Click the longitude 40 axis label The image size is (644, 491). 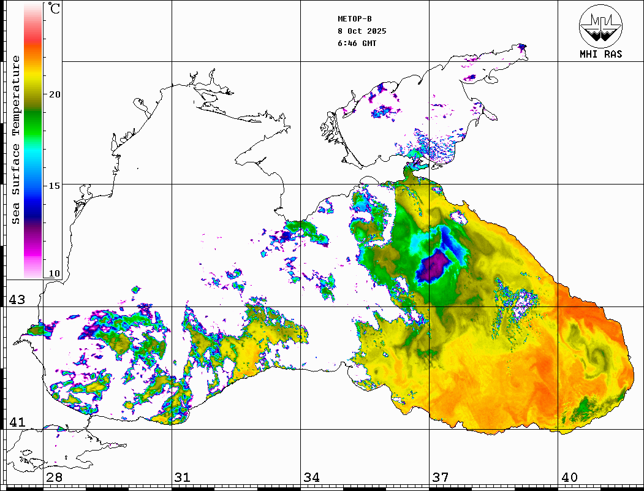pos(569,478)
